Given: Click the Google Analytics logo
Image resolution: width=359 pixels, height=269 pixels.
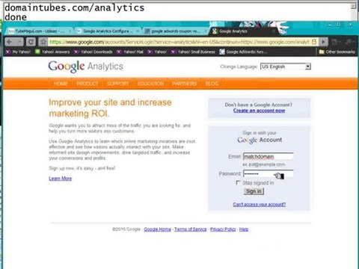Looking at the screenshot, I should click(x=85, y=67).
